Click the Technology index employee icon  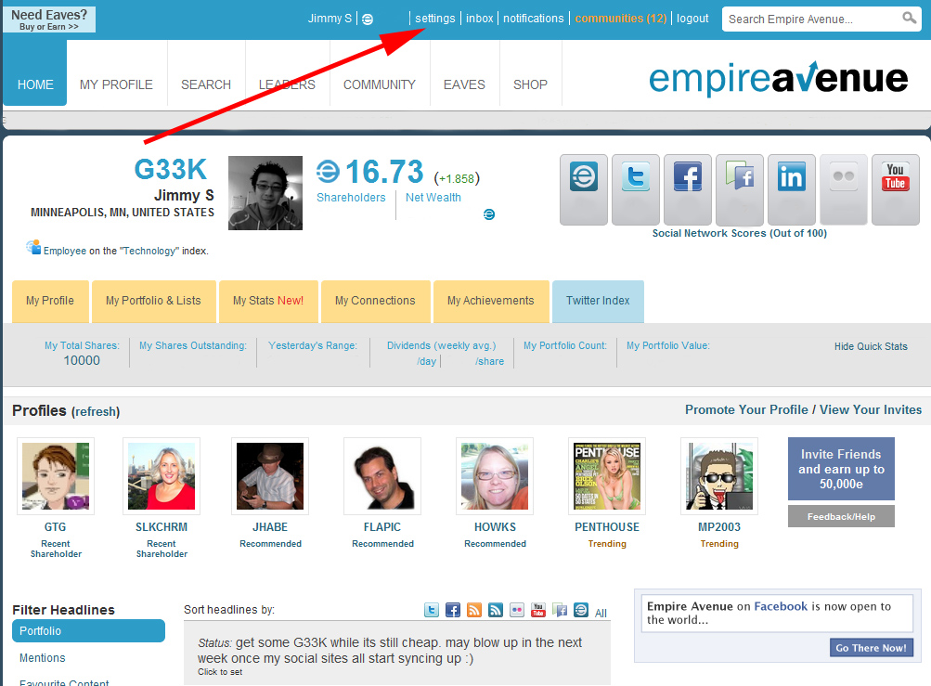pos(33,247)
